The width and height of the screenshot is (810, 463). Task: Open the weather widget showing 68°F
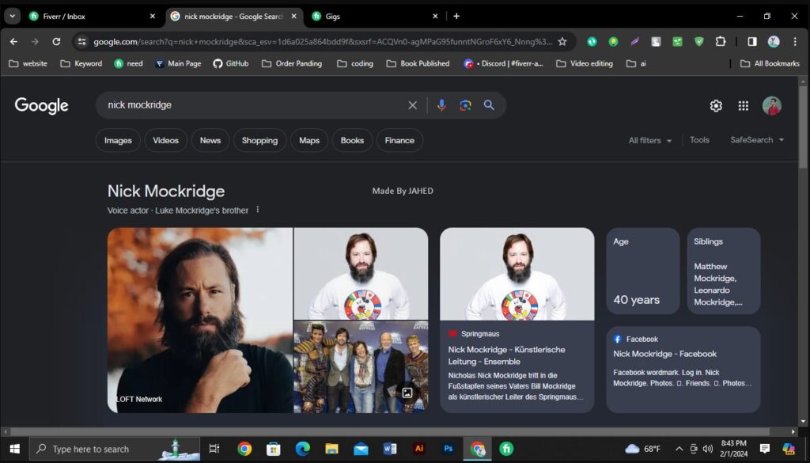click(642, 449)
